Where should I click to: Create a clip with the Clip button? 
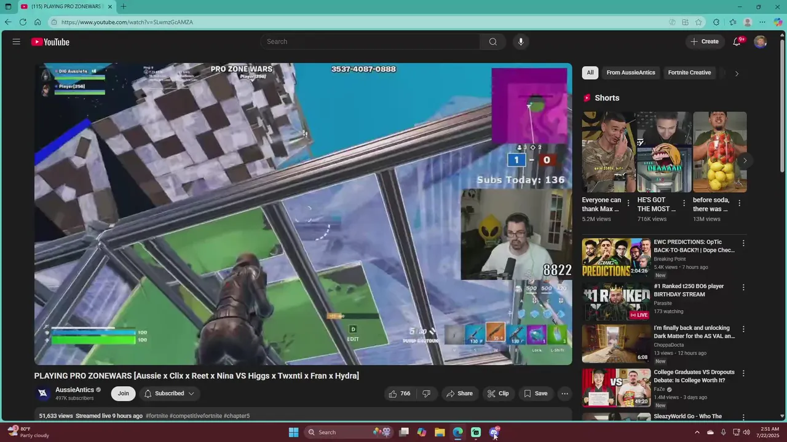[499, 394]
